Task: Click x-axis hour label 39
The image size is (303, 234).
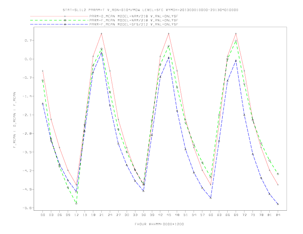Action: coord(152,215)
